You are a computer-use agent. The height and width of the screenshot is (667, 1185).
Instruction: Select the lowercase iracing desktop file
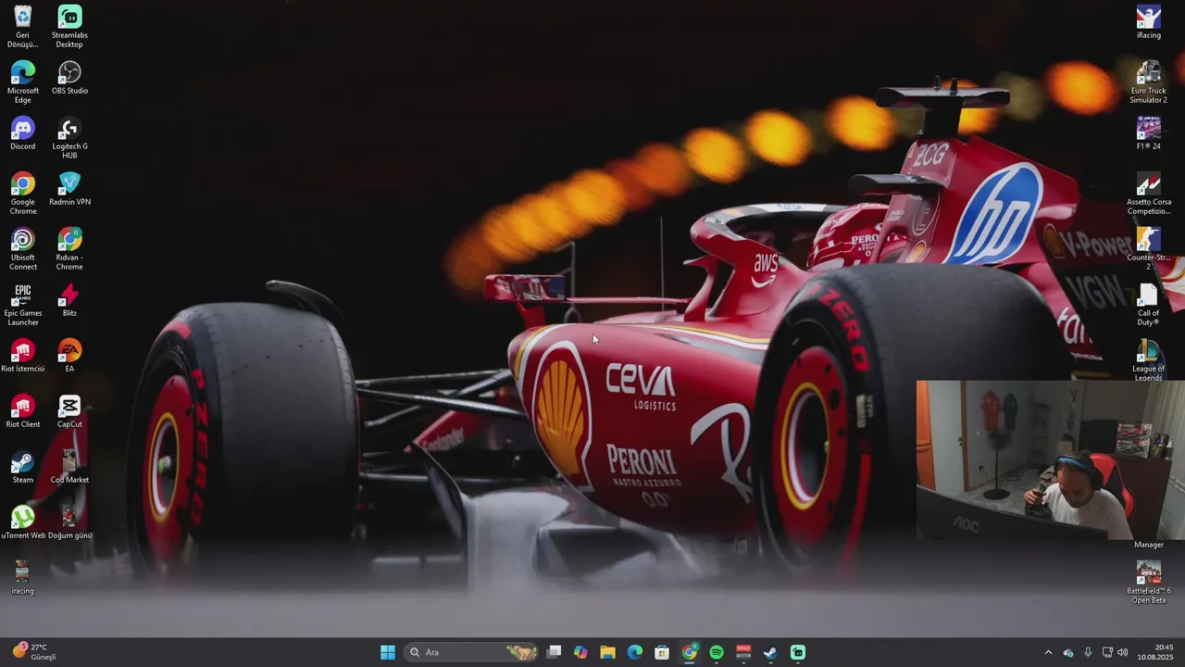pos(22,578)
